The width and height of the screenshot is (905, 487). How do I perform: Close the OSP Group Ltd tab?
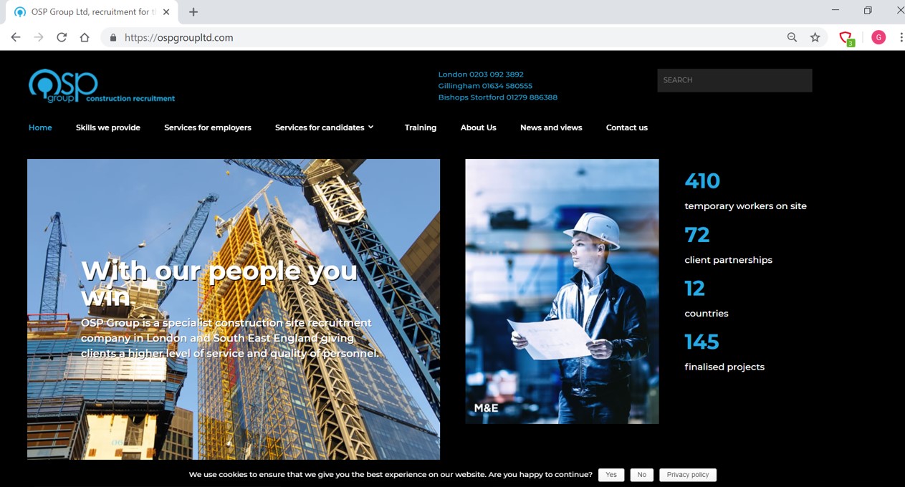click(x=167, y=11)
